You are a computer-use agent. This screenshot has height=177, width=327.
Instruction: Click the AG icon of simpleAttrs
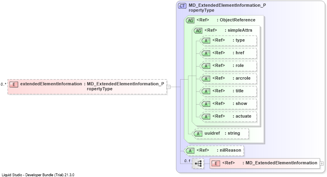(198, 30)
